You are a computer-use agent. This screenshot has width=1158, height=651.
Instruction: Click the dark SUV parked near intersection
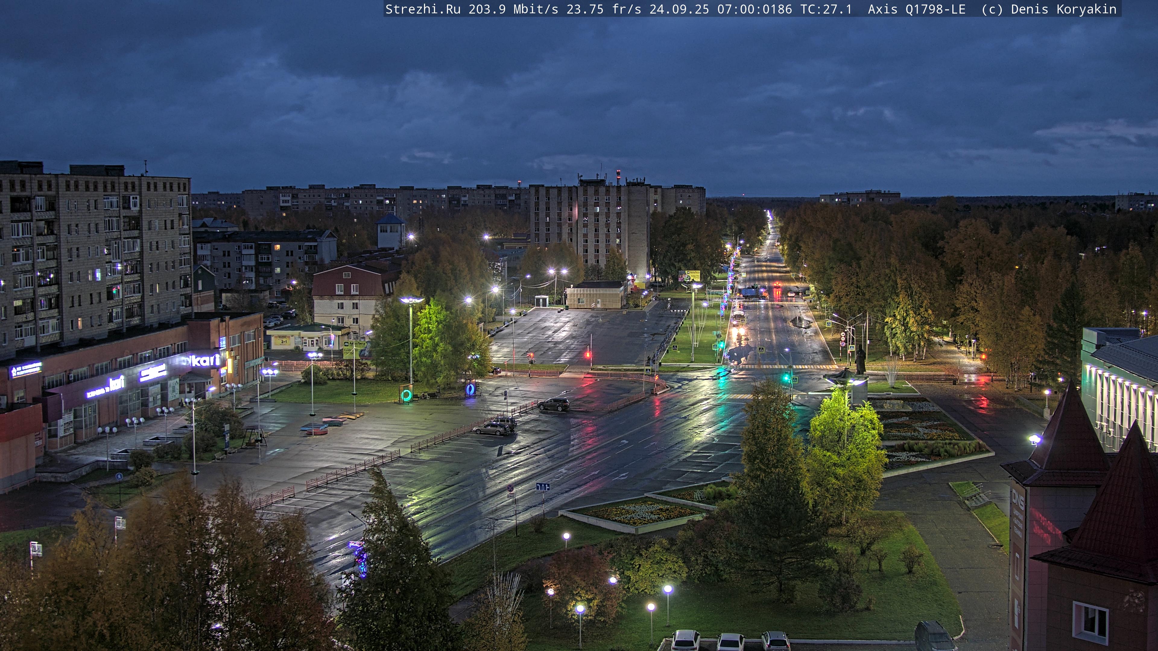554,404
